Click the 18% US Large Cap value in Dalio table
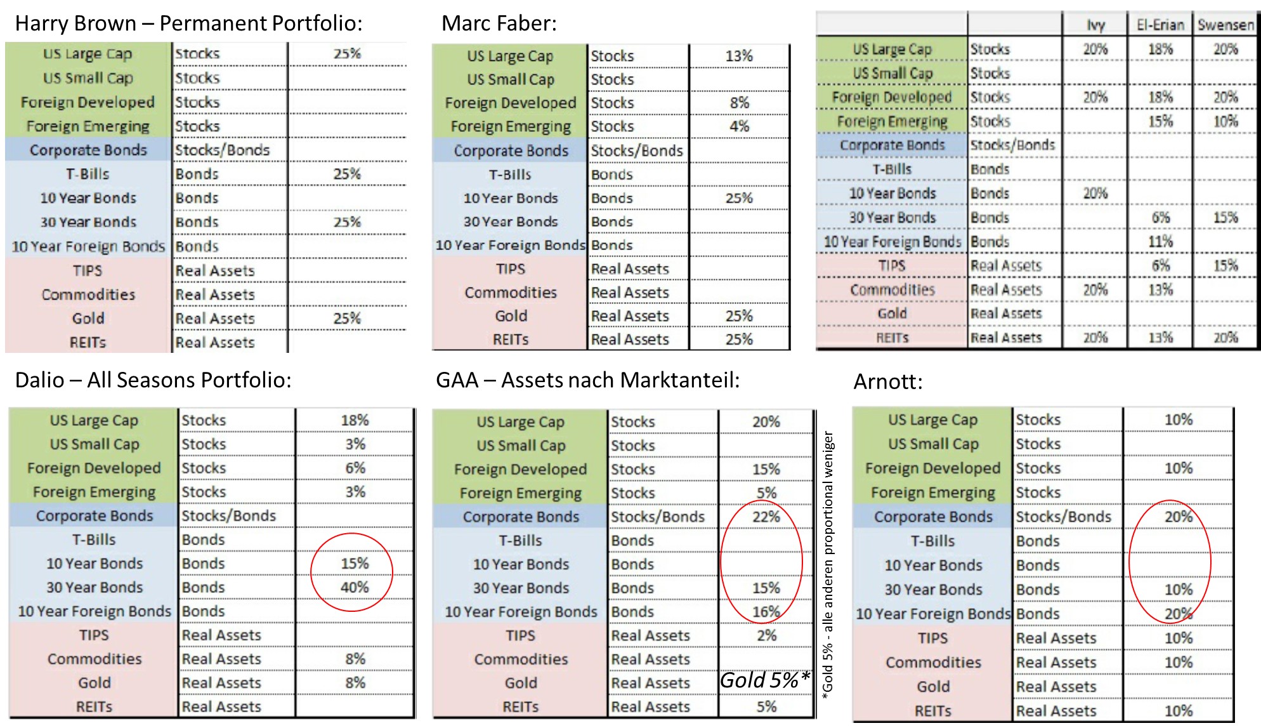Viewport: 1261px width, 728px height. point(355,420)
